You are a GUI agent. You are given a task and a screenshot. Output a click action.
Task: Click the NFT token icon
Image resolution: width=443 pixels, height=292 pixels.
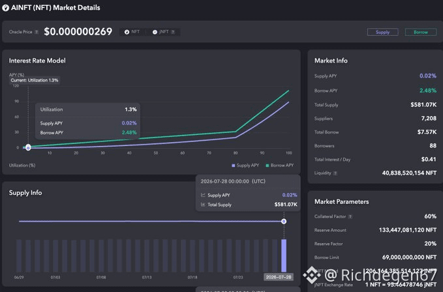click(x=127, y=32)
